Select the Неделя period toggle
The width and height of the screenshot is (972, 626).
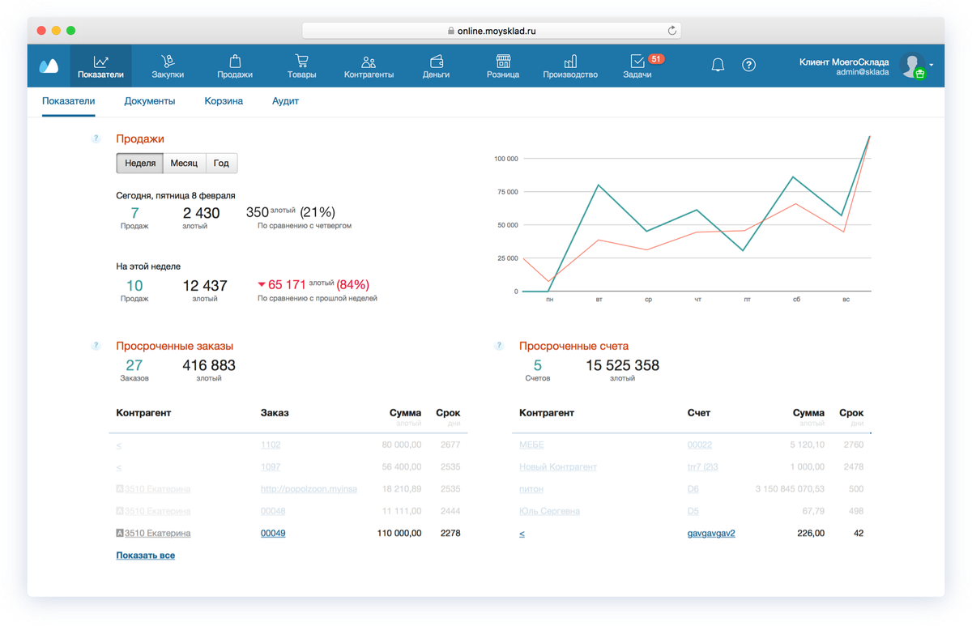click(x=140, y=164)
